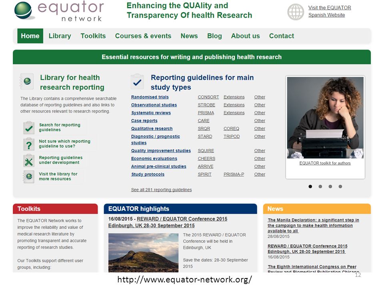
Task: Open Extensions link in Randomised trials row
Action: click(x=234, y=97)
